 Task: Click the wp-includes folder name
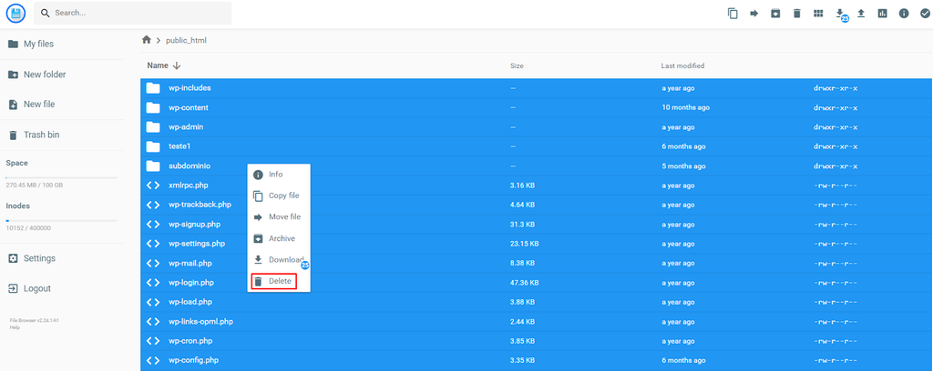pyautogui.click(x=190, y=88)
